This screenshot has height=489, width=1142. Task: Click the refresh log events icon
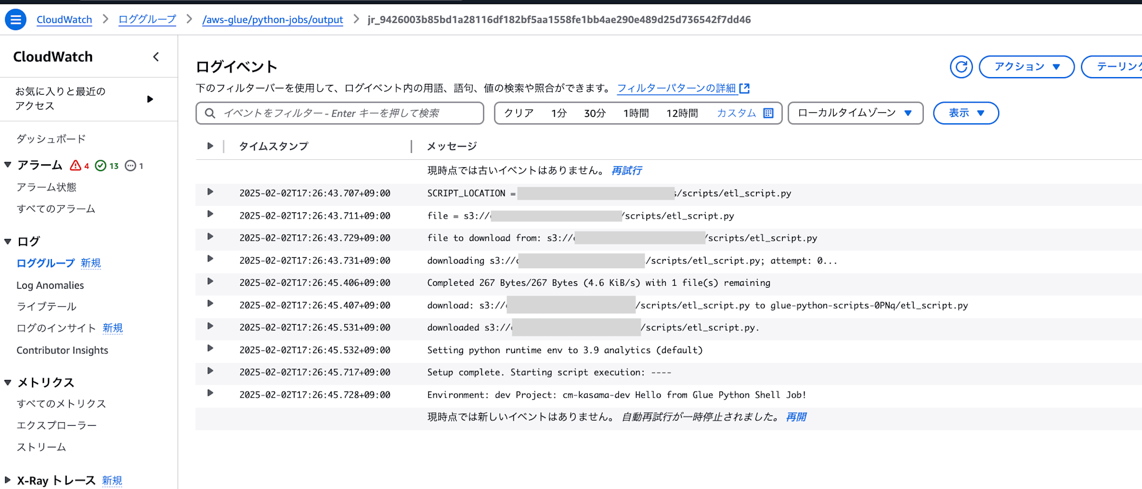pos(961,67)
